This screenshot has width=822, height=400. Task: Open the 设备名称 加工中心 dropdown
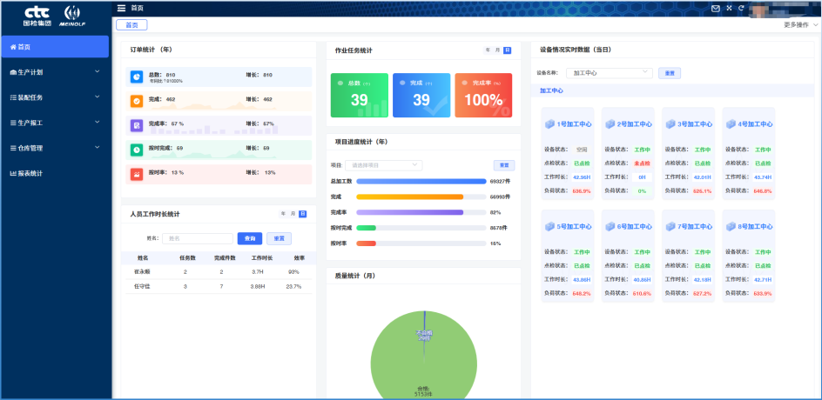pos(610,73)
